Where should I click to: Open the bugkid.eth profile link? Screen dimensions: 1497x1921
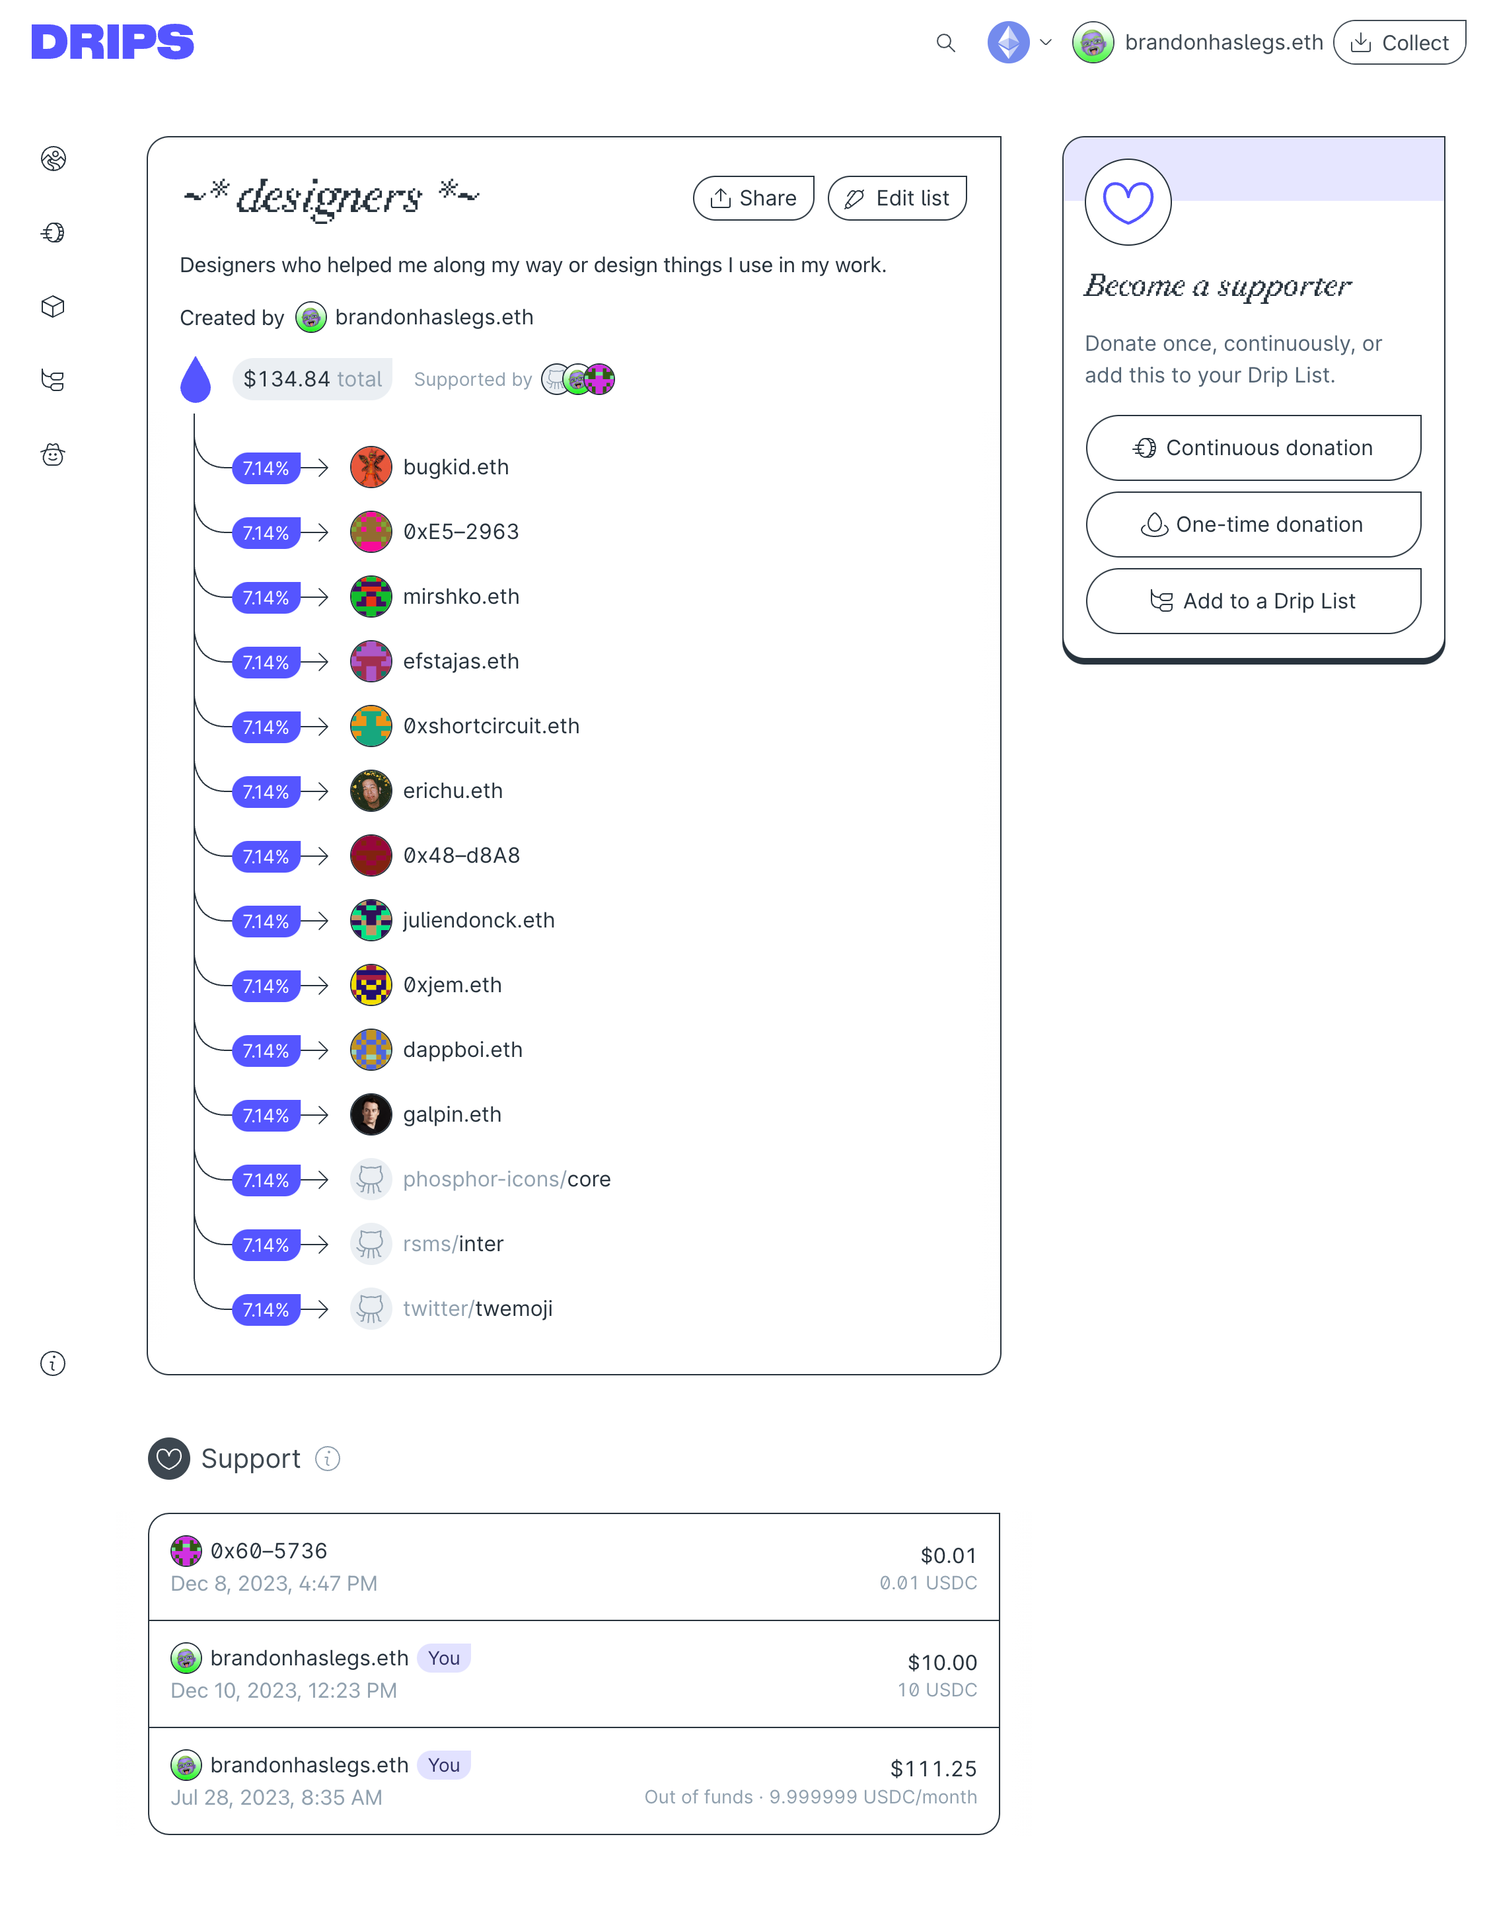pos(456,467)
